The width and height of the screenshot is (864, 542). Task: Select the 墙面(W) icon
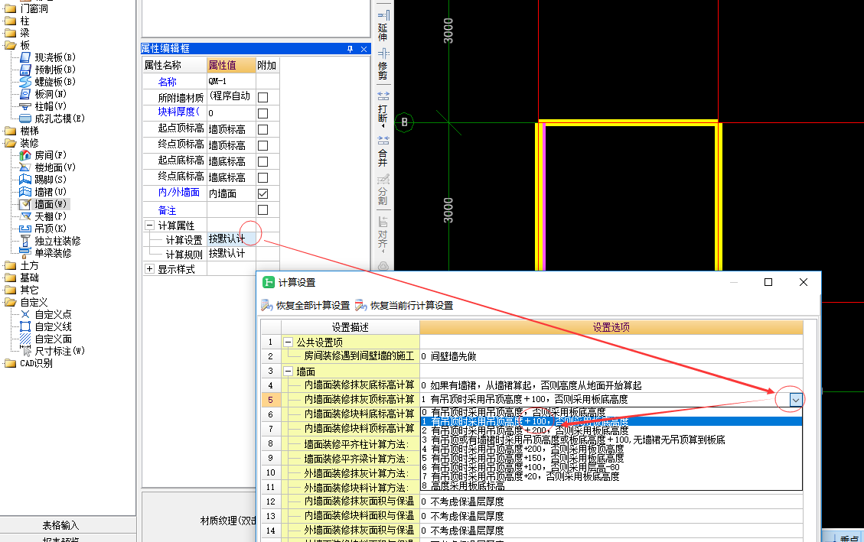pos(25,204)
